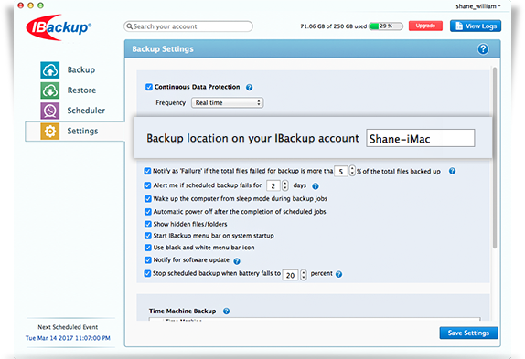The height and width of the screenshot is (359, 525).
Task: Click the Search your account field
Action: tap(188, 26)
